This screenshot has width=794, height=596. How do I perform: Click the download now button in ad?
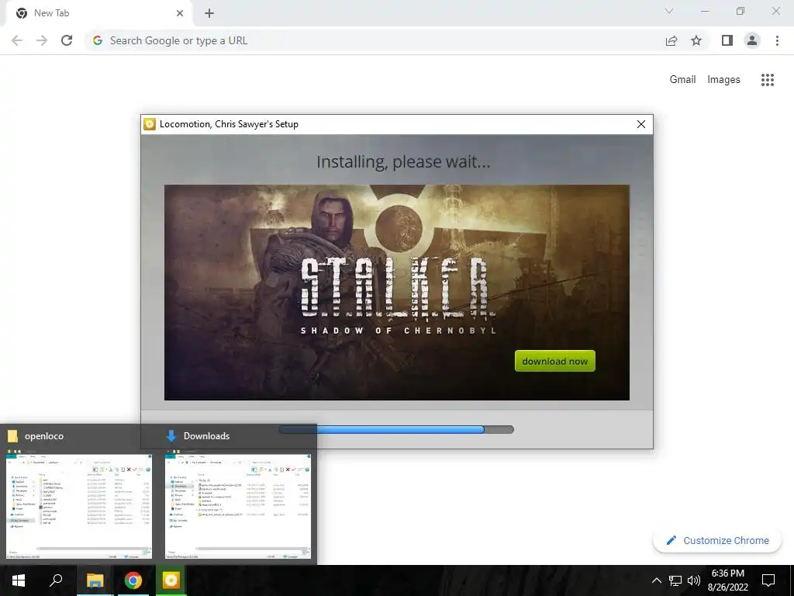[x=554, y=361]
